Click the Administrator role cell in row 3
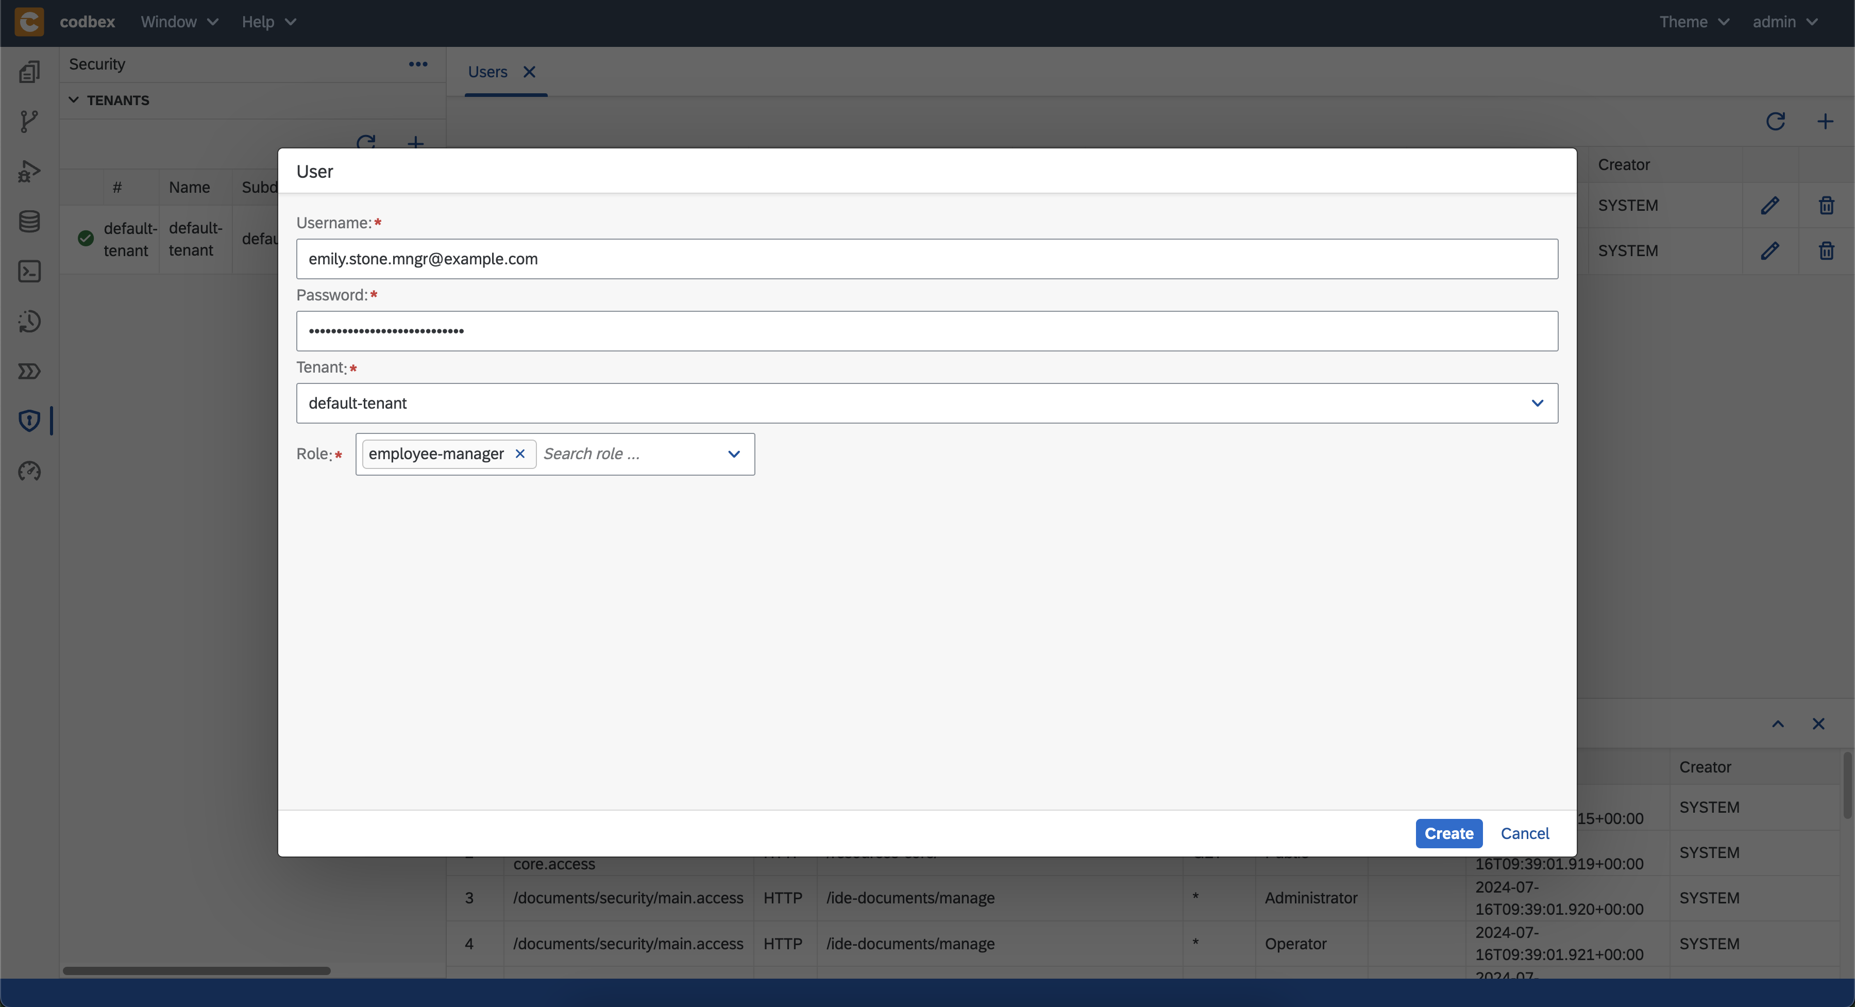Viewport: 1855px width, 1007px height. click(x=1310, y=898)
